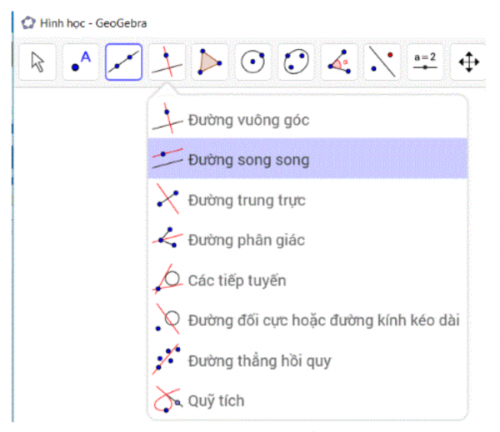
Task: Choose Đường đối cực hoặc đường kính kéo dài
Action: point(307,320)
